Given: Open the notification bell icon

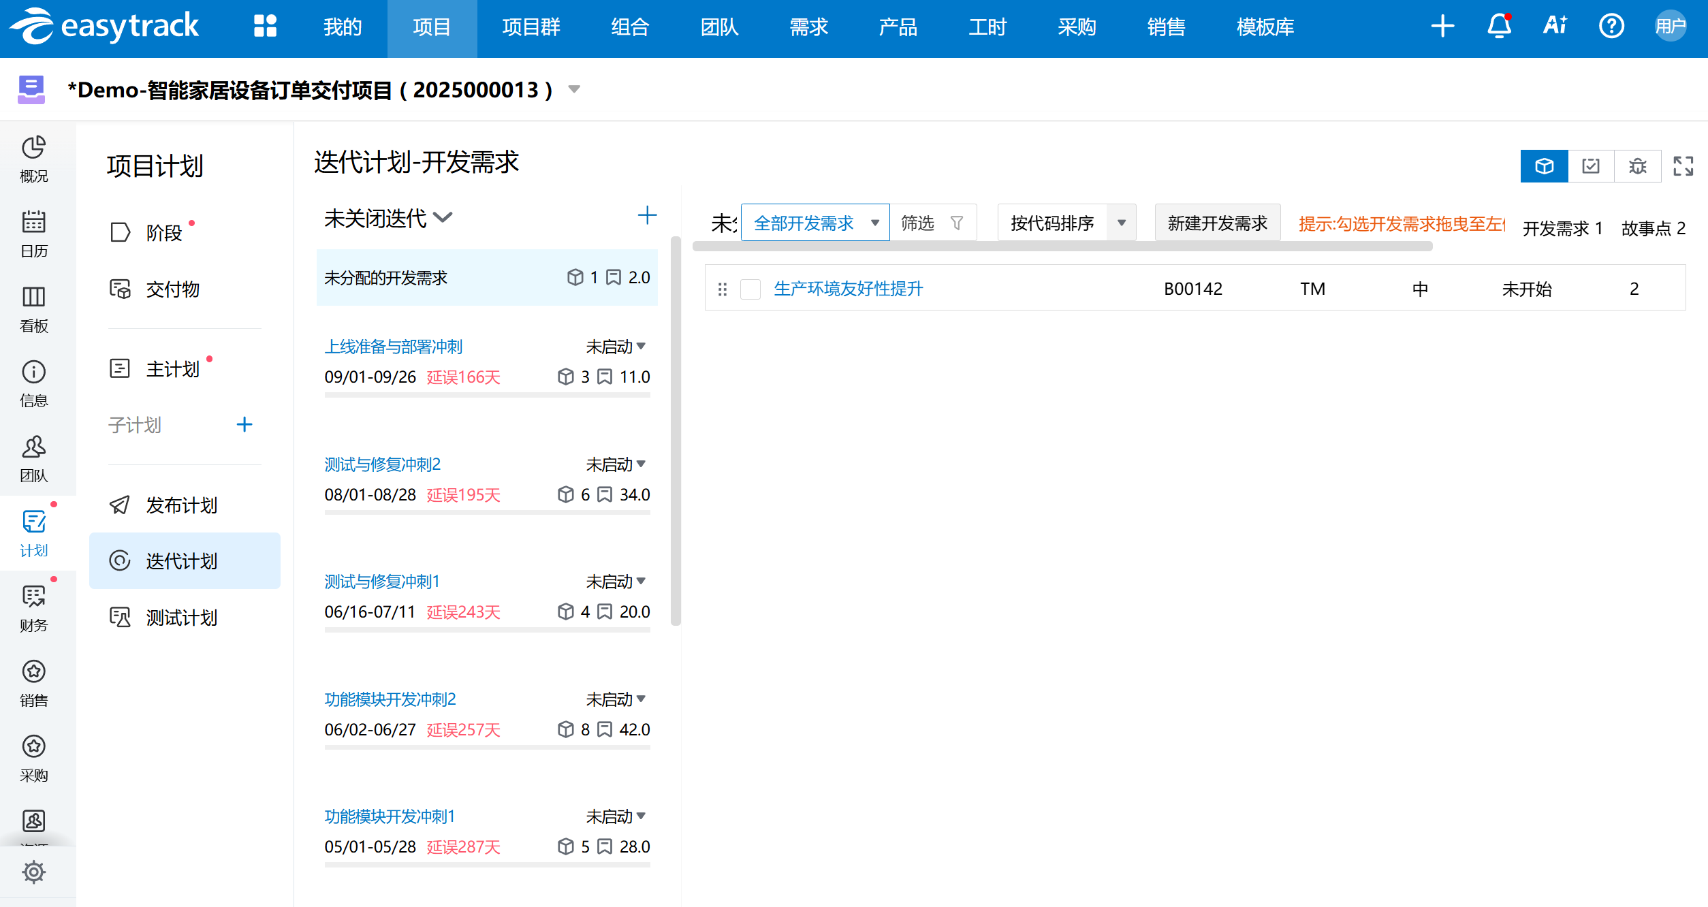Looking at the screenshot, I should pyautogui.click(x=1498, y=27).
